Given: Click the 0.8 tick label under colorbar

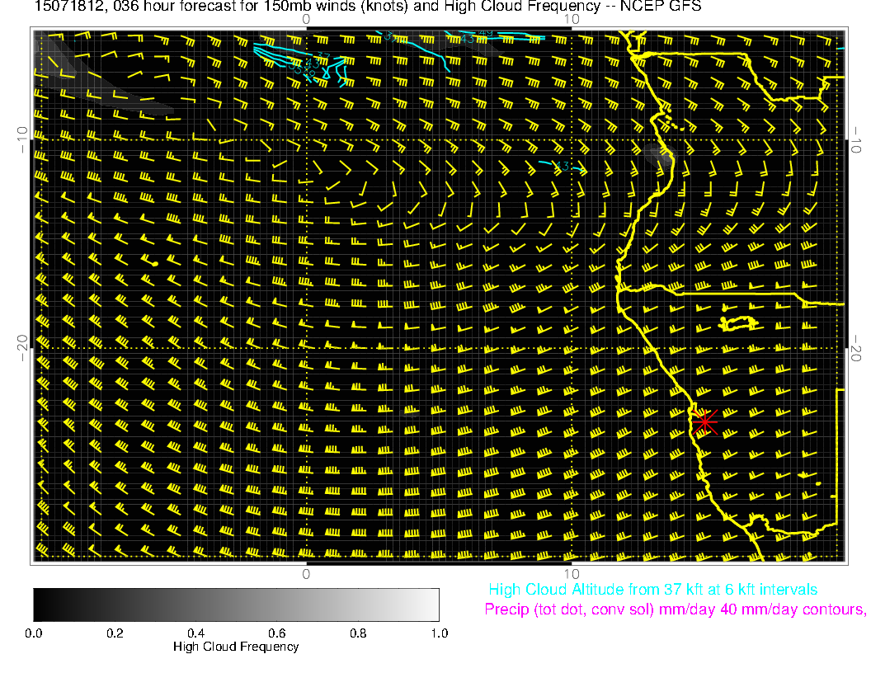Looking at the screenshot, I should (358, 633).
